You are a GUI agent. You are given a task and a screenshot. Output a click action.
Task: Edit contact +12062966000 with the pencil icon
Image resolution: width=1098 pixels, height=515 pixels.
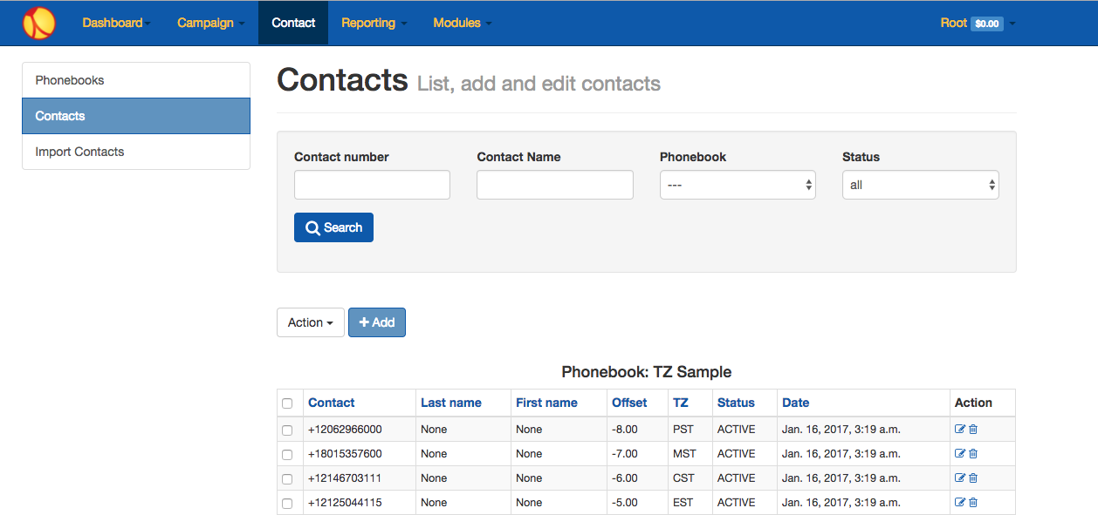[x=960, y=430]
